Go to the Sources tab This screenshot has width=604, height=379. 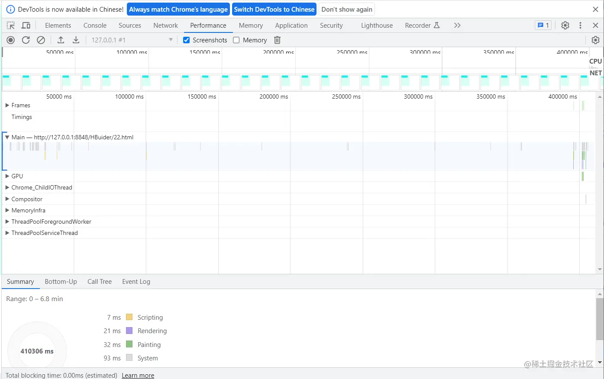tap(130, 26)
